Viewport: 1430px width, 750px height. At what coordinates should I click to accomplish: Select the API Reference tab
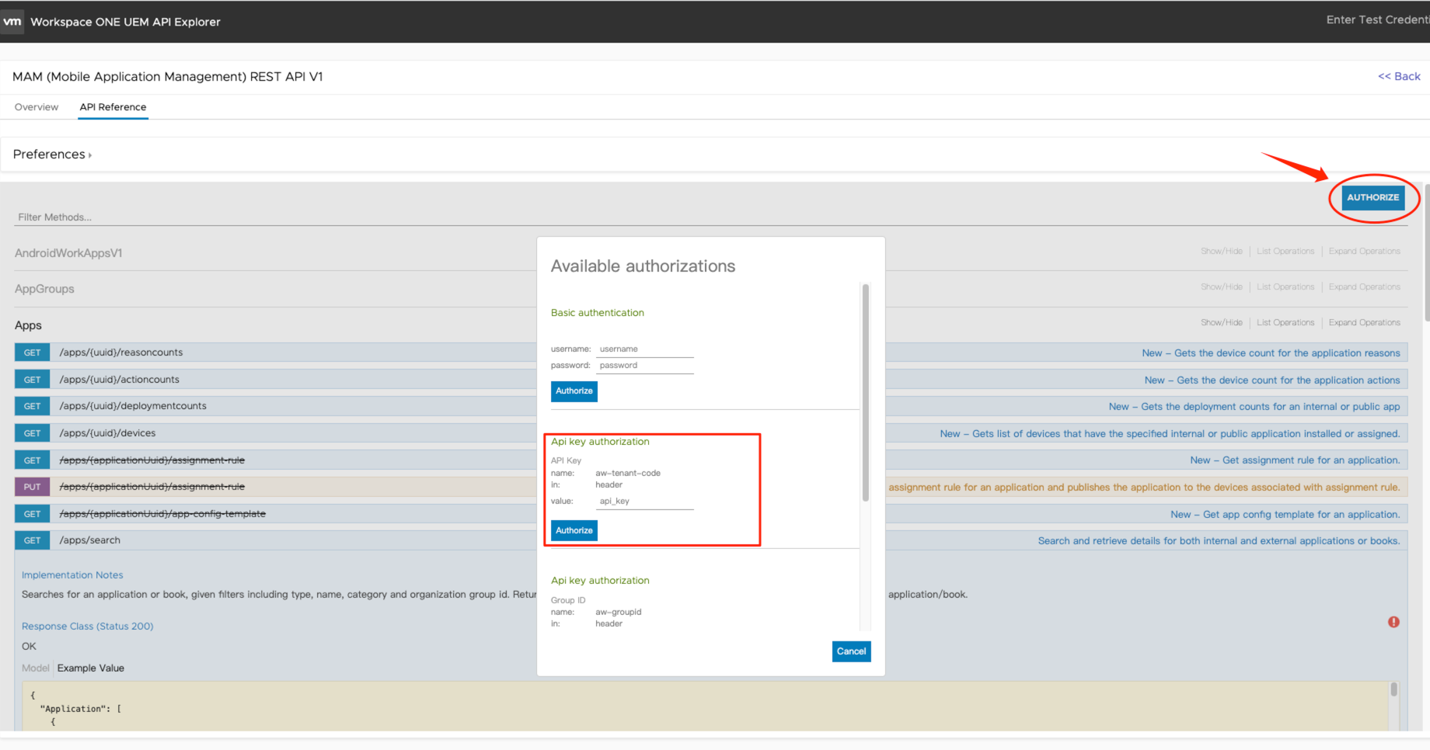click(x=113, y=107)
